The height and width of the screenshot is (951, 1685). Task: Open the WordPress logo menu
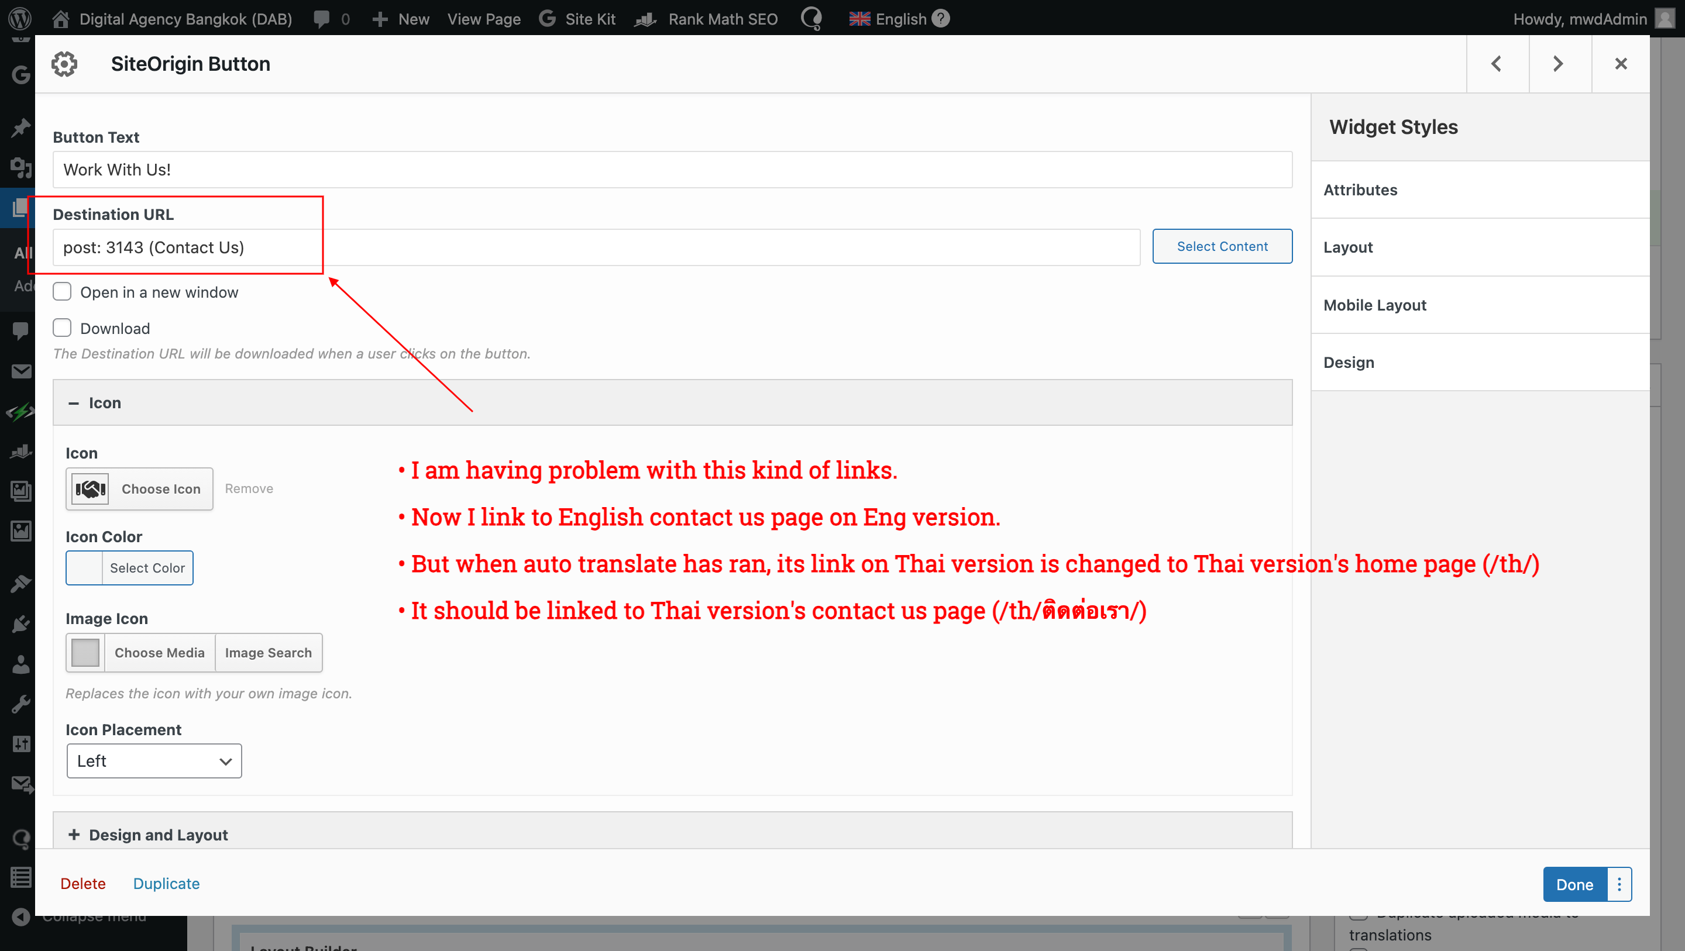tap(20, 18)
